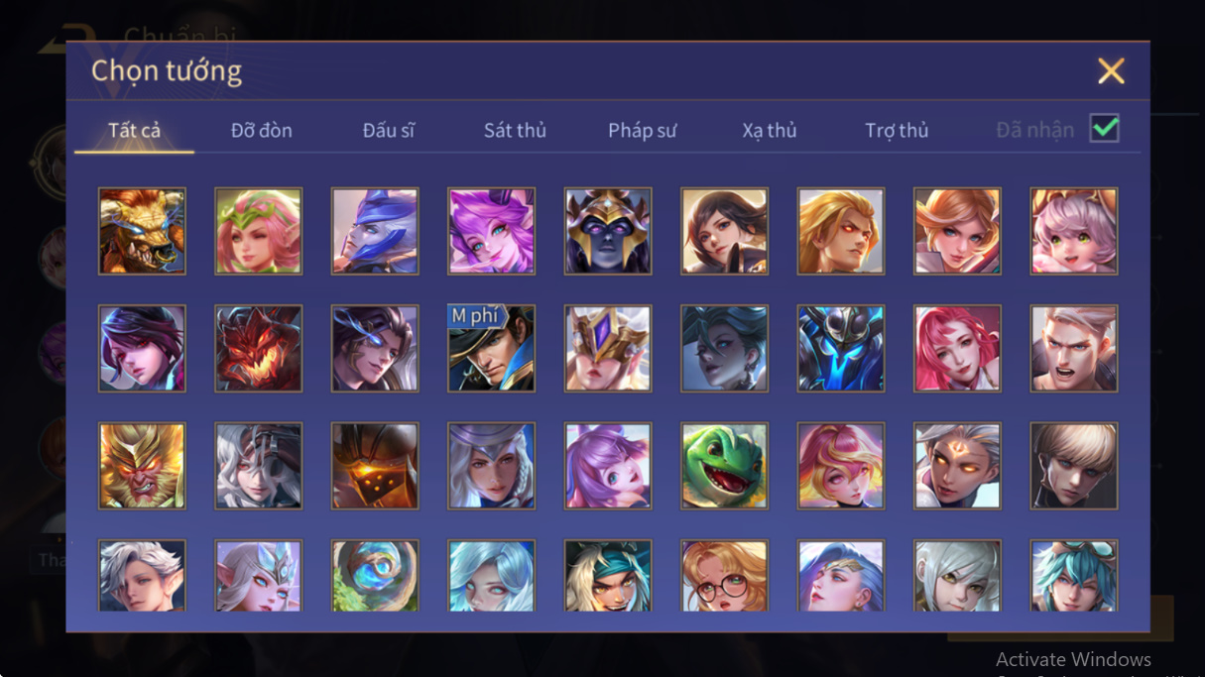Choose the golden monkey king hero
This screenshot has height=677, width=1205.
tap(142, 466)
